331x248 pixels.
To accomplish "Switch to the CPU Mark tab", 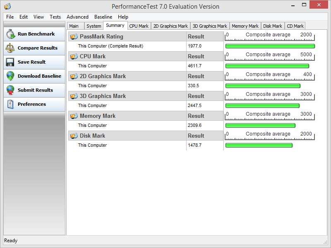I will pos(139,26).
